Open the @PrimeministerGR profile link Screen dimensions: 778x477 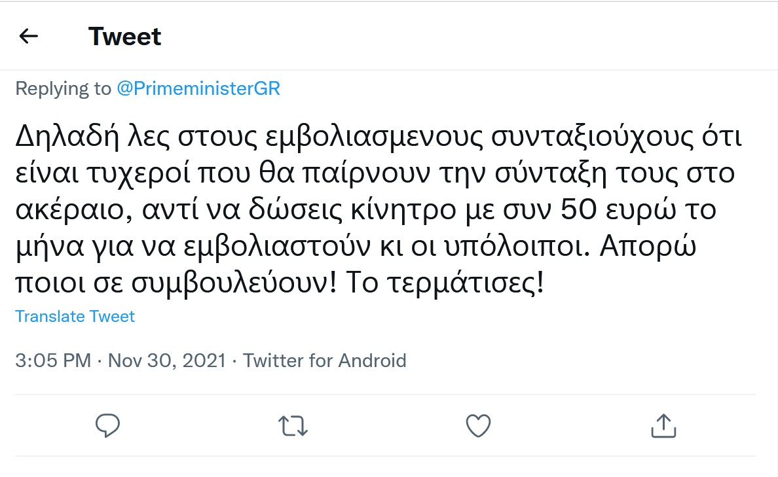click(198, 88)
